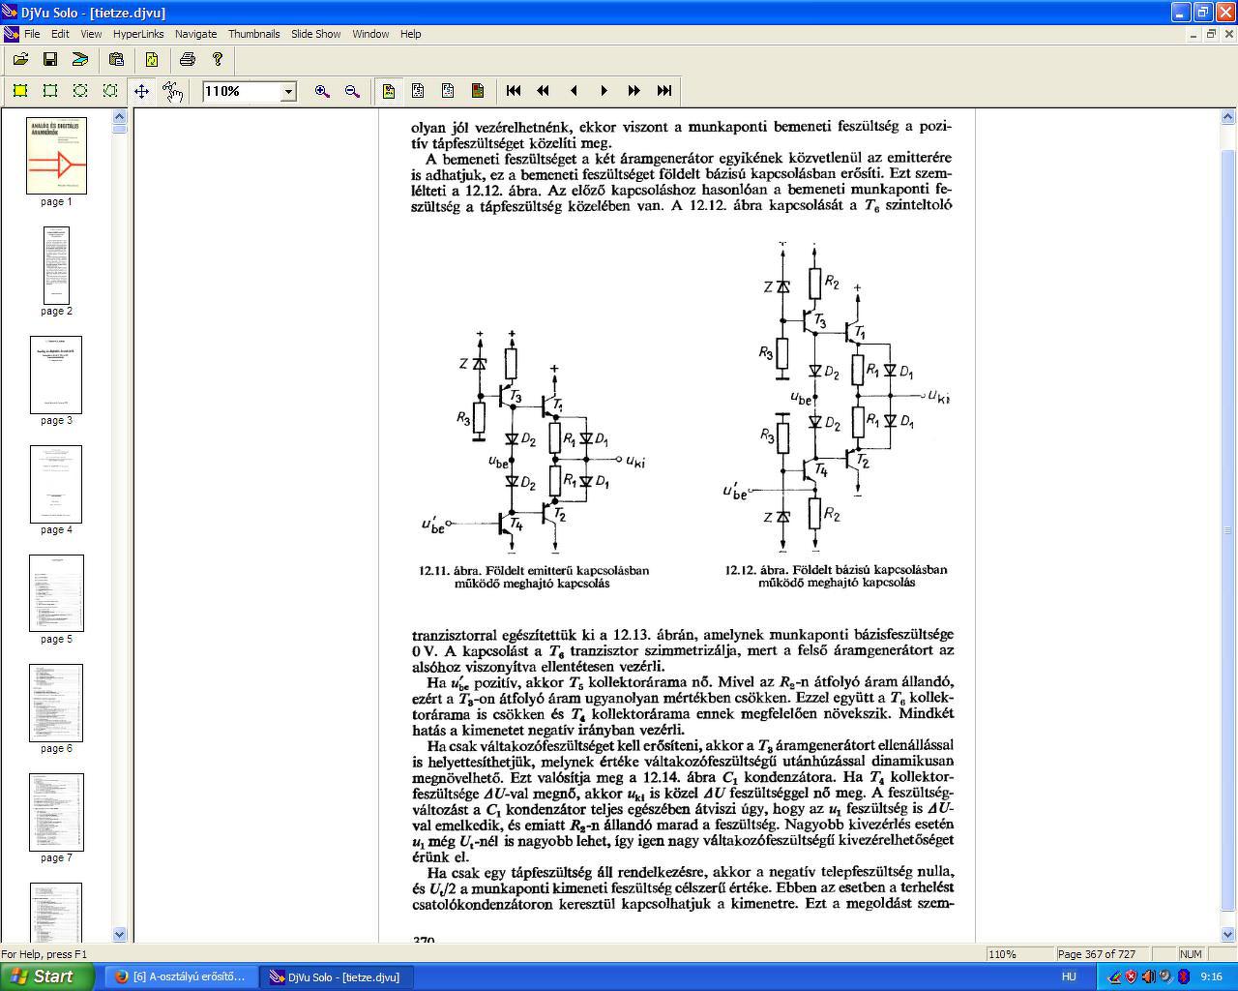Click the Print icon
The width and height of the screenshot is (1238, 991).
click(188, 59)
